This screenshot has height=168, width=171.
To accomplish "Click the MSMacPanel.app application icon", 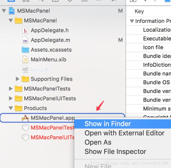I will (25, 118).
